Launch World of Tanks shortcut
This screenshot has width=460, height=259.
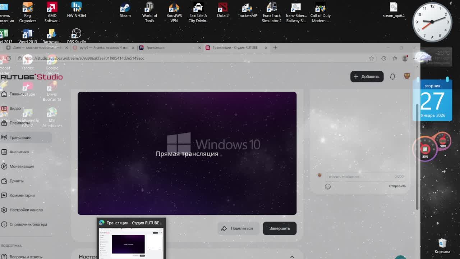coord(149,12)
